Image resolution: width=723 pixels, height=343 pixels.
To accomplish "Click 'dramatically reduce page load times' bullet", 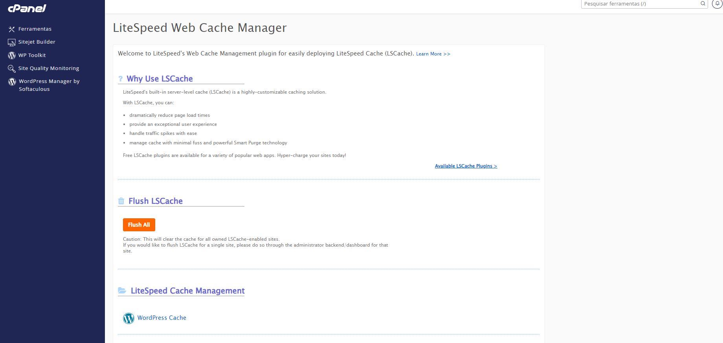I will [x=170, y=115].
